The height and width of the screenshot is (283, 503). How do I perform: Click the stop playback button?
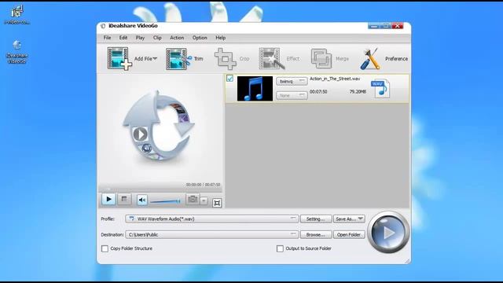click(124, 199)
